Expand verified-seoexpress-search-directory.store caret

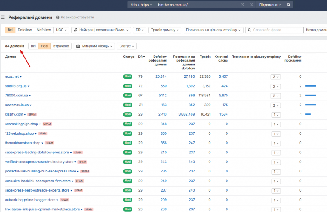75,162
